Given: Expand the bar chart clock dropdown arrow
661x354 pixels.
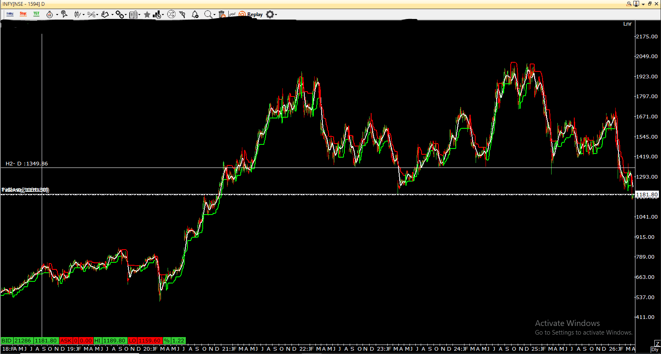Looking at the screenshot, I should coord(163,15).
